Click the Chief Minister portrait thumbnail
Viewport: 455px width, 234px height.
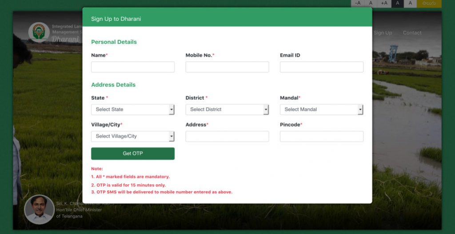(39, 209)
